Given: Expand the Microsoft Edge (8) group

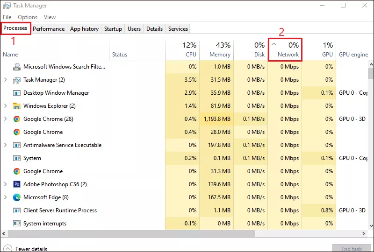Looking at the screenshot, I should pos(6,197).
